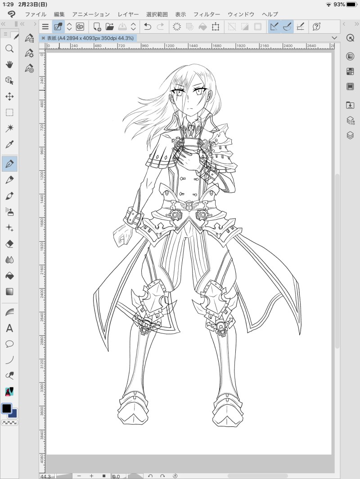This screenshot has height=479, width=360.
Task: Select the Ruler curve tool
Action: 9,360
